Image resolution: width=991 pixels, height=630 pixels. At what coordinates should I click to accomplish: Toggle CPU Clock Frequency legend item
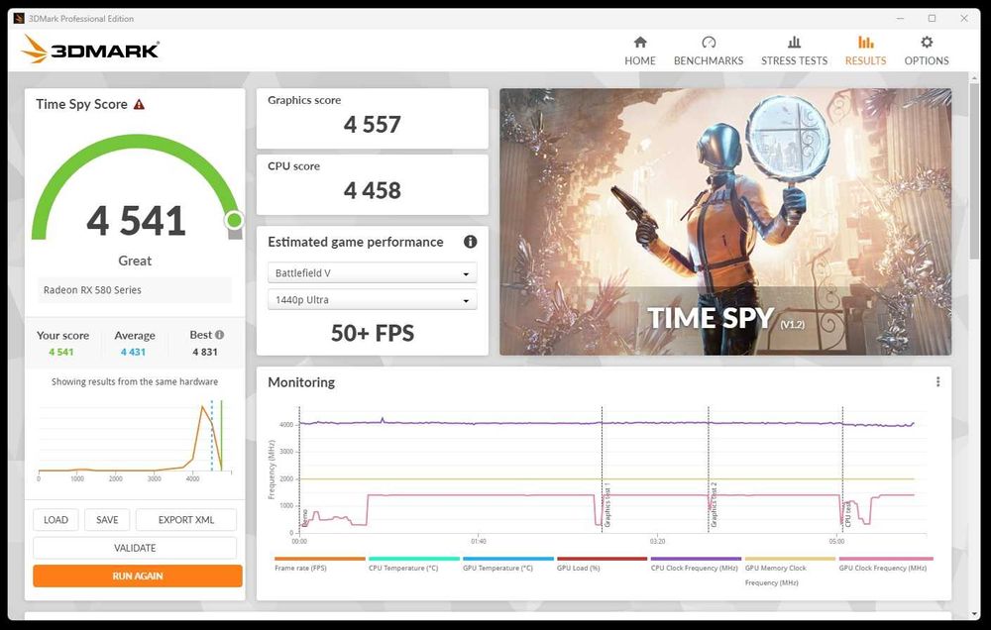(696, 564)
